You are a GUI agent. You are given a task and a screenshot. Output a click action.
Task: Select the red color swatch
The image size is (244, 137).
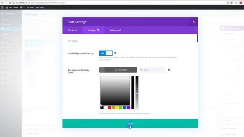click(x=109, y=108)
